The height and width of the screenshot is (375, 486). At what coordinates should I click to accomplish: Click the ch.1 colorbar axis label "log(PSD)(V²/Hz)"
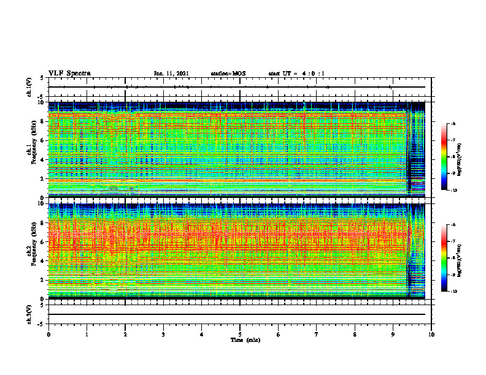(460, 160)
